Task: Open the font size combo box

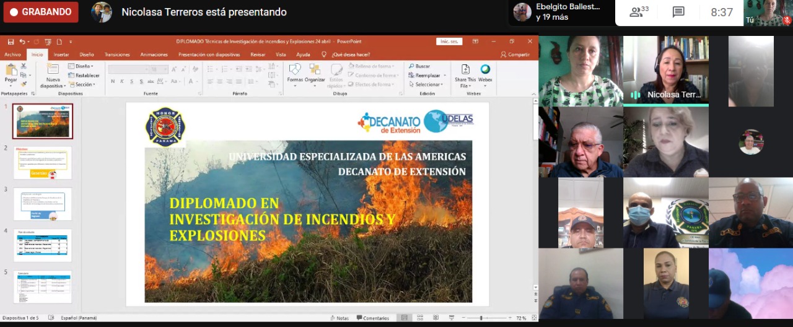Action: pyautogui.click(x=160, y=69)
